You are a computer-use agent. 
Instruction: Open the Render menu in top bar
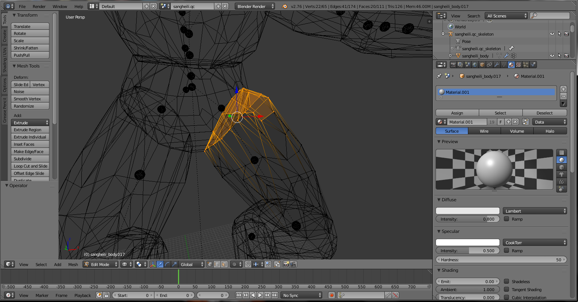(x=39, y=7)
